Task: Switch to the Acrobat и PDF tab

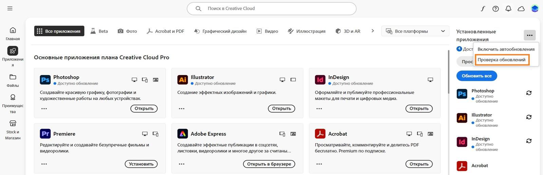Action: 165,31
